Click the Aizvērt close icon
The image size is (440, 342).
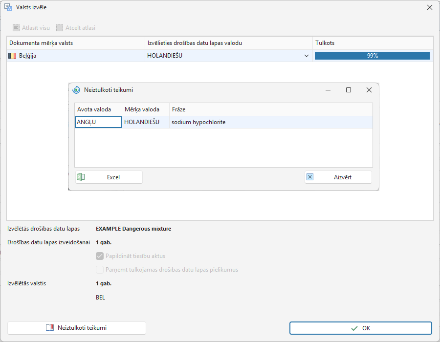(x=310, y=177)
